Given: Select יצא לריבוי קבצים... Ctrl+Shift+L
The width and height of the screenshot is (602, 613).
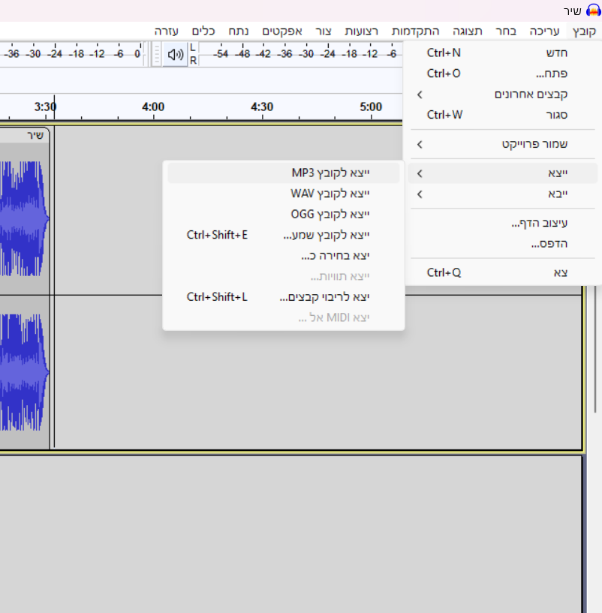Looking at the screenshot, I should (284, 297).
